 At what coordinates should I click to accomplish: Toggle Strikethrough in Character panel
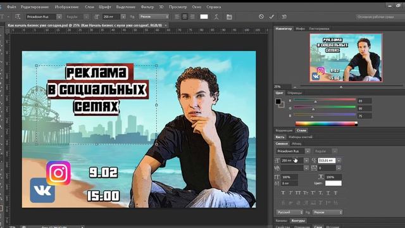[x=335, y=193]
